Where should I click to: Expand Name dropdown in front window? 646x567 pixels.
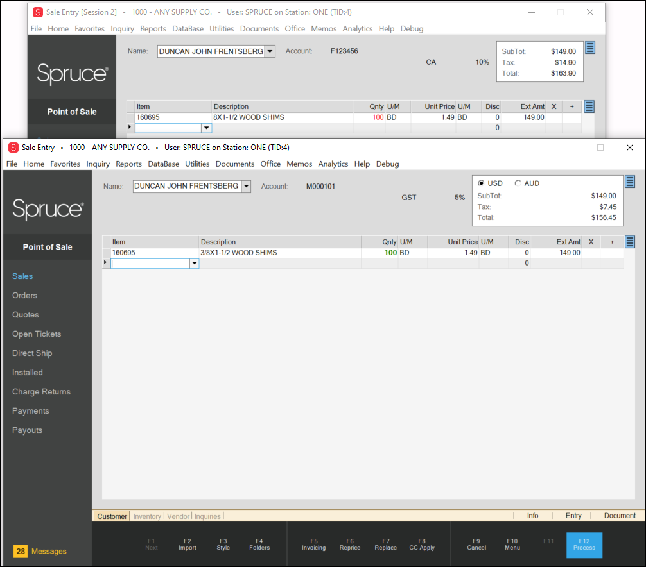pos(246,186)
